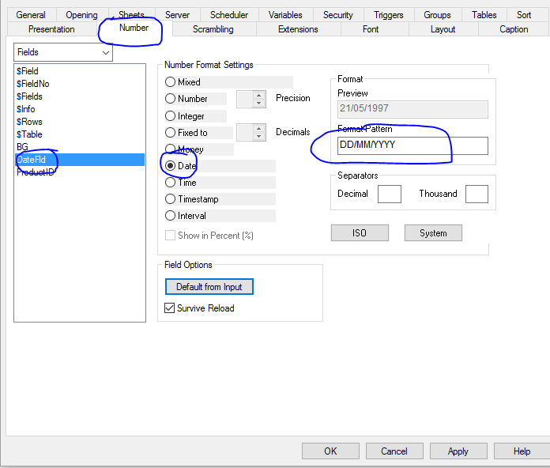
Task: Select the Date radio button
Action: coord(170,165)
